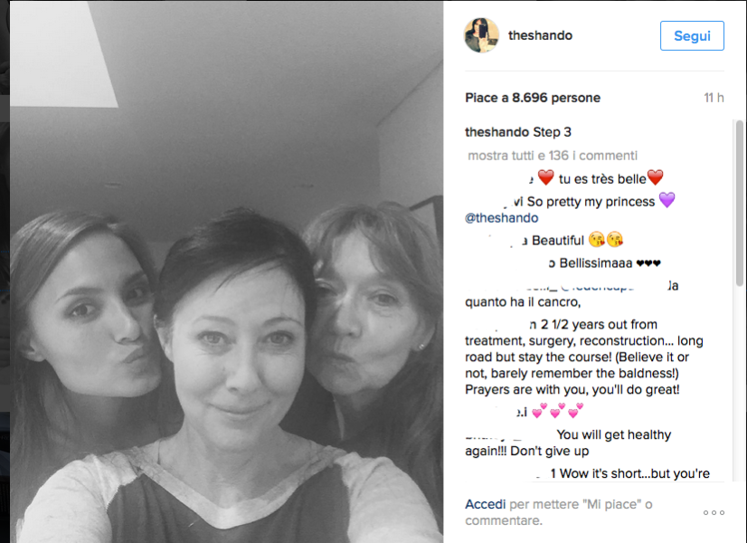
Task: Click the red heart before 'tu es très belle'
Action: click(545, 177)
